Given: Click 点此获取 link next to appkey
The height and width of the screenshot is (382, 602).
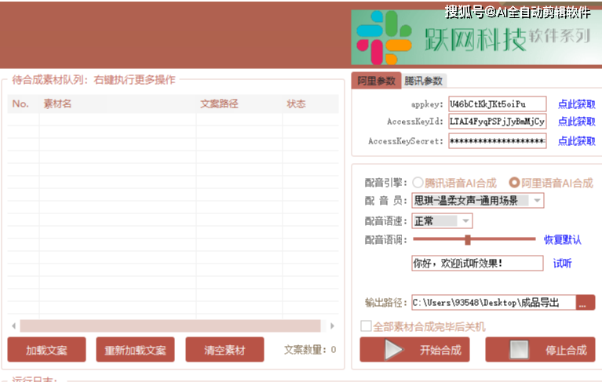Looking at the screenshot, I should 576,104.
